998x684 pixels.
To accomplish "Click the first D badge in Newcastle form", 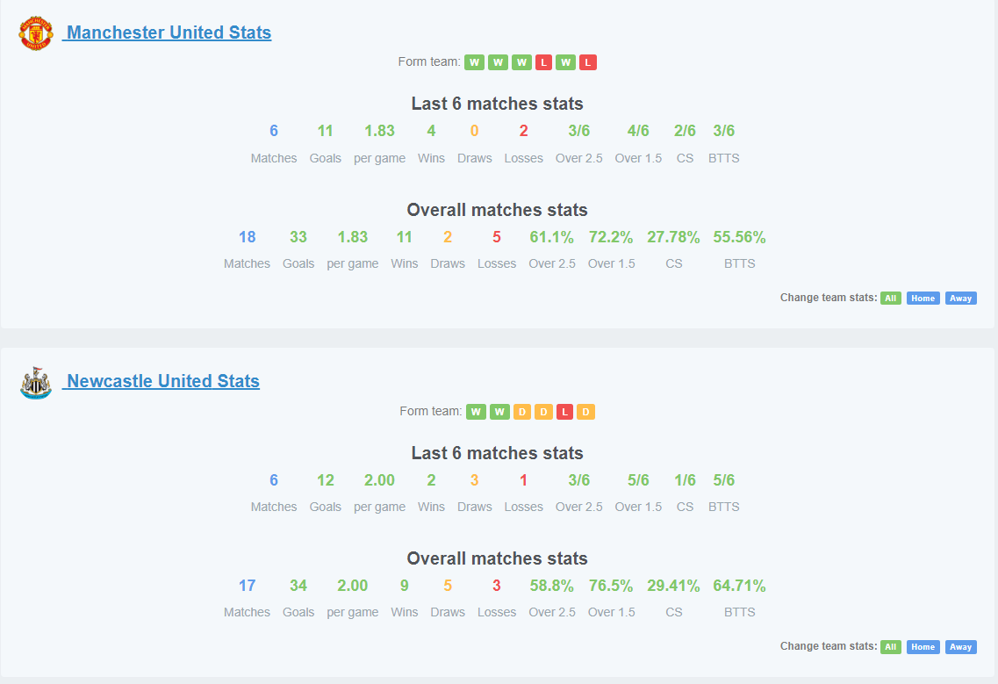I will click(x=522, y=412).
